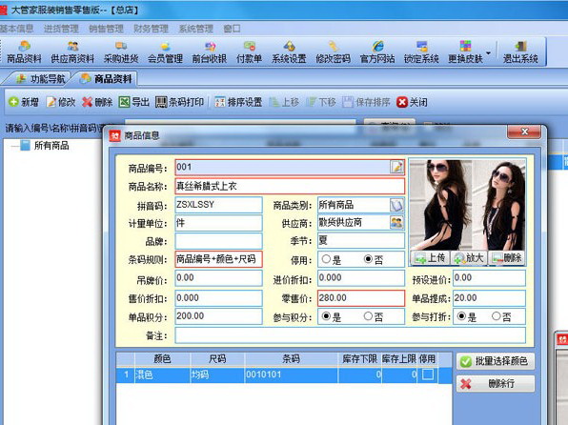This screenshot has height=425, width=568.
Task: Click 删除 image button under photo
Action: (x=507, y=258)
